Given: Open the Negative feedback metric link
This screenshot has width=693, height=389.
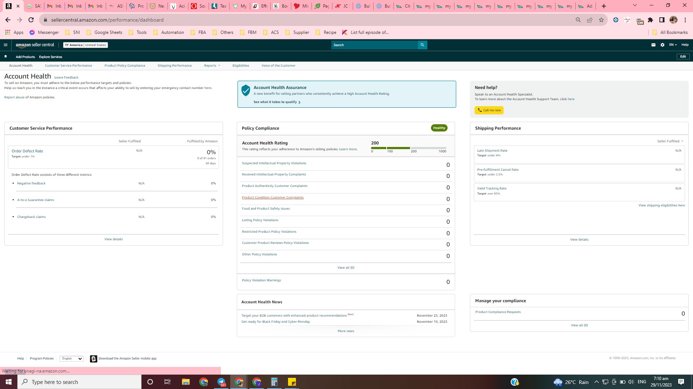Looking at the screenshot, I should (x=31, y=183).
